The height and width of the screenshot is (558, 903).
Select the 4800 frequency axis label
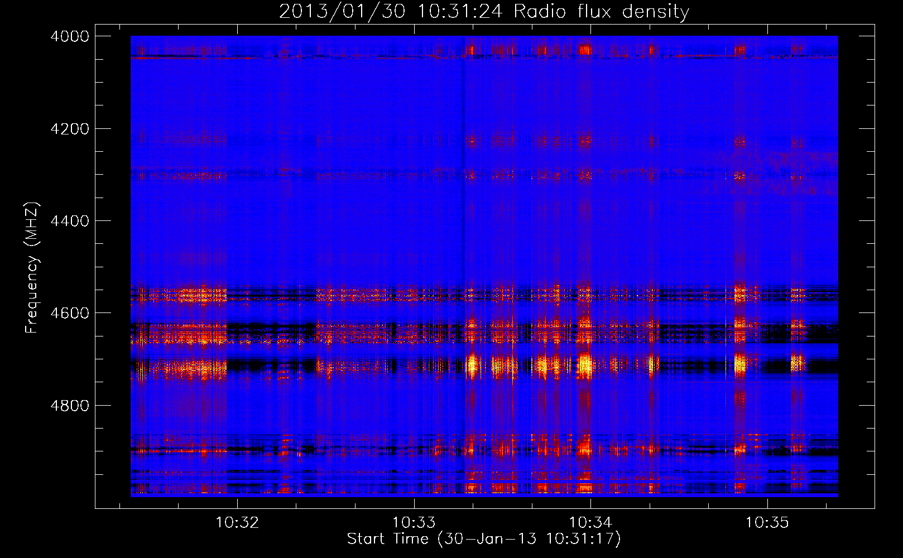click(70, 405)
